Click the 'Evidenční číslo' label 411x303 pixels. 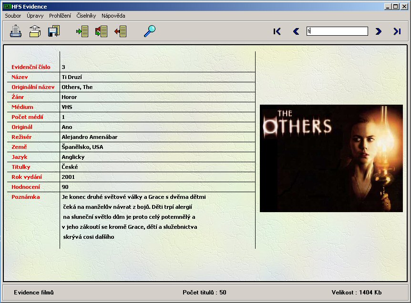click(31, 67)
